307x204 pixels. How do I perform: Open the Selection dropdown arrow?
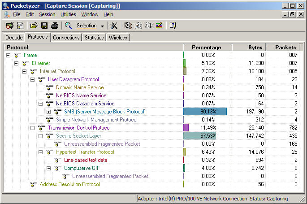coord(102,26)
